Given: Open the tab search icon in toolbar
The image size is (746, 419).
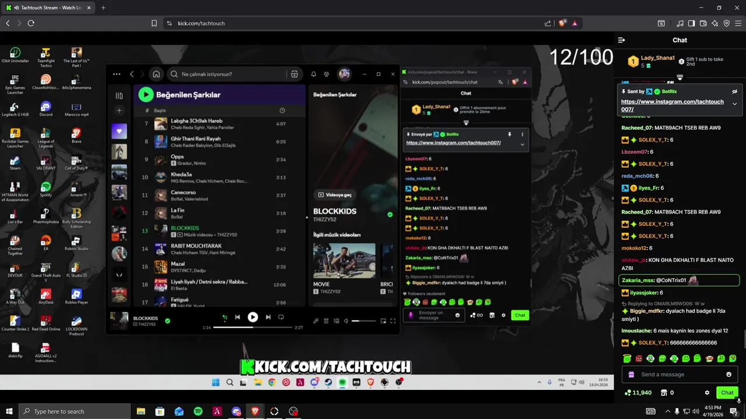Looking at the screenshot, I should 661,23.
